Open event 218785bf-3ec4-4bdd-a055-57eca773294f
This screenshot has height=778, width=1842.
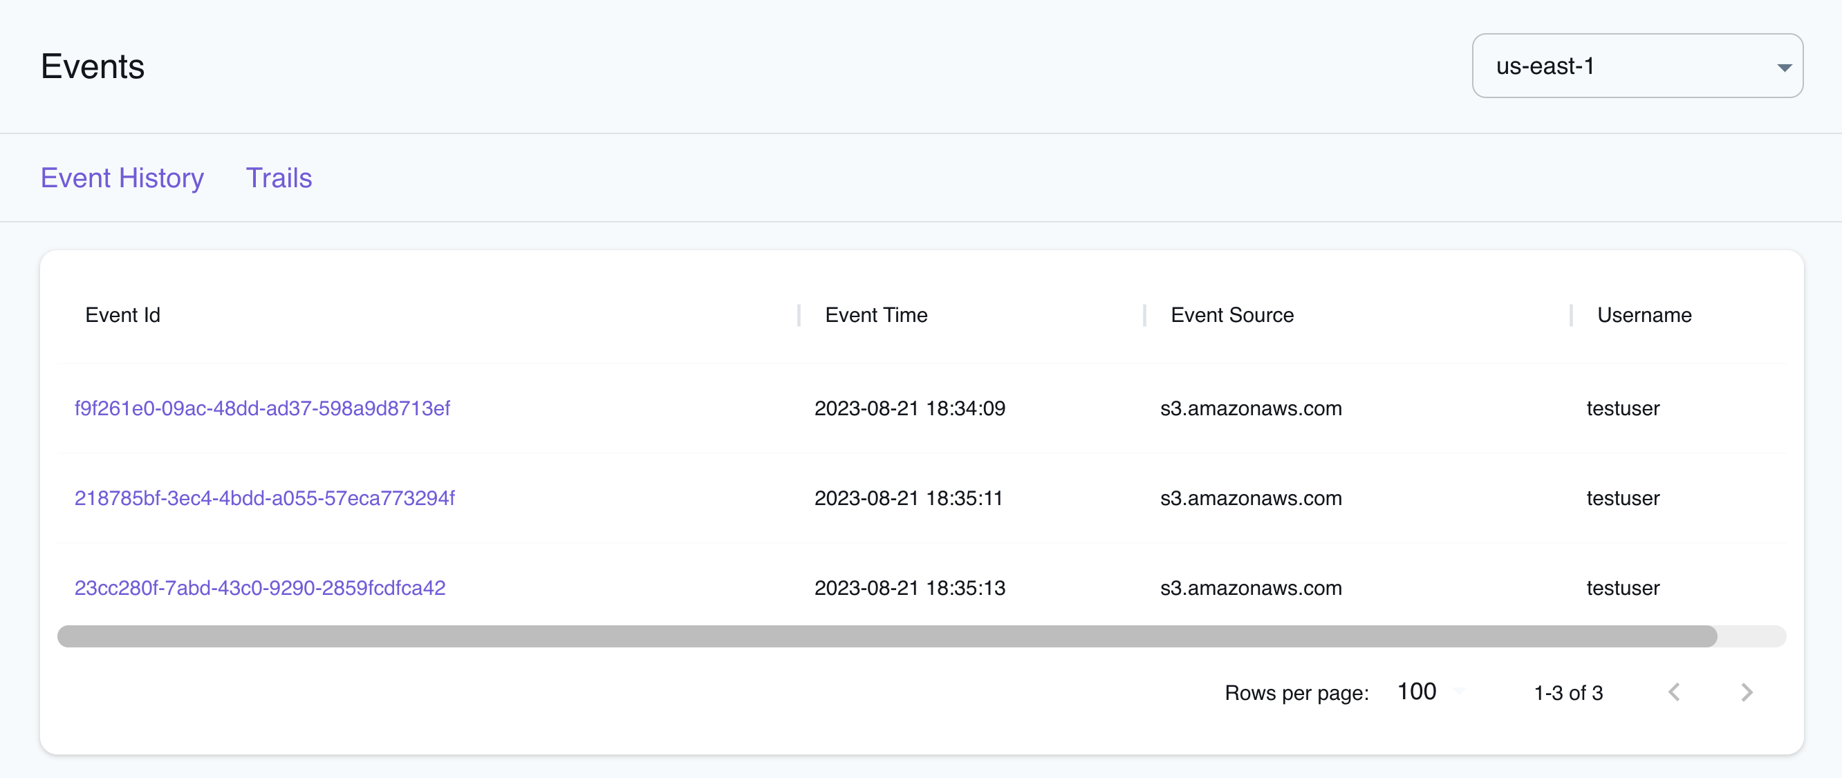266,498
